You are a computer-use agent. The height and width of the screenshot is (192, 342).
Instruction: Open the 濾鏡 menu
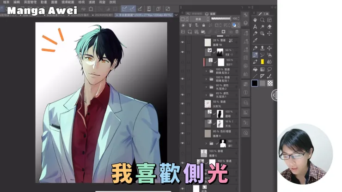point(92,2)
